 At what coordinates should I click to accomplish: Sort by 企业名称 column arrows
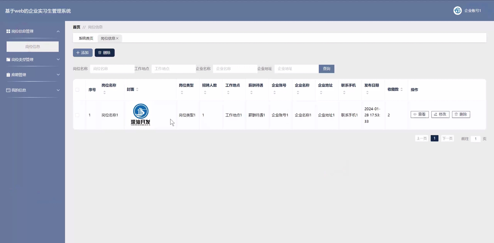[298, 93]
